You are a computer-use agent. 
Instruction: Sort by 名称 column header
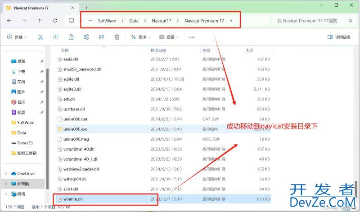tap(65, 50)
